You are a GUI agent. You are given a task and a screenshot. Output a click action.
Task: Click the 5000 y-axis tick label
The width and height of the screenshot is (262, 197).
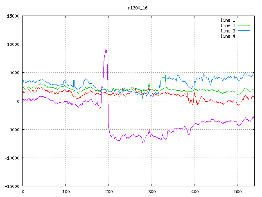(14, 73)
